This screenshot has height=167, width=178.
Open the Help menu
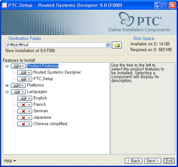[x=10, y=161]
